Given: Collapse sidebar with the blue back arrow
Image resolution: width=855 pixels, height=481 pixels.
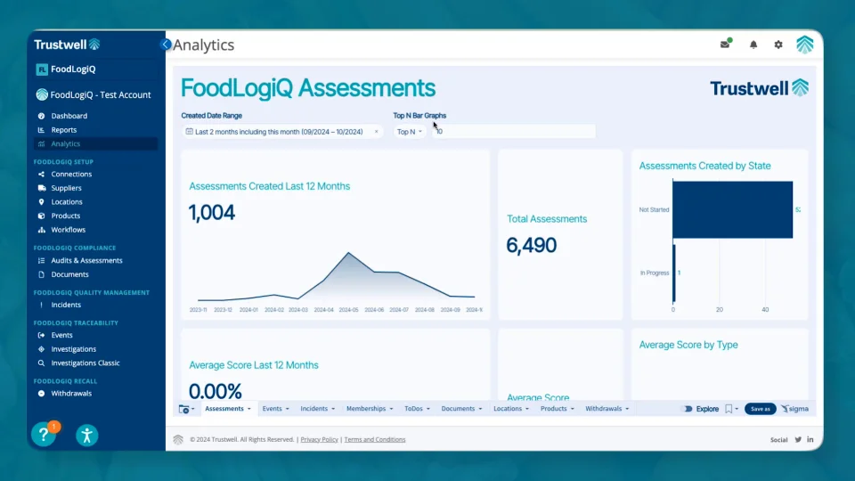Looking at the screenshot, I should pos(166,45).
